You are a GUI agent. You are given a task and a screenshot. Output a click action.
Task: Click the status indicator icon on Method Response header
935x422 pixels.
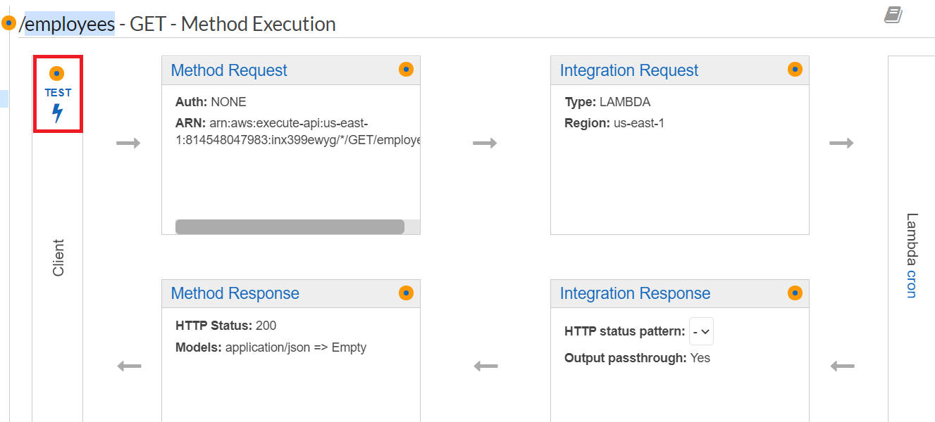coord(406,293)
